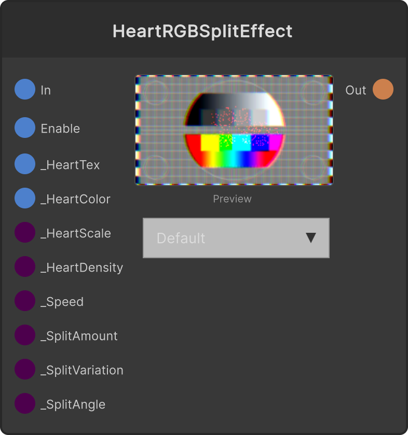Select the _SplitVariation parameter port

point(25,369)
